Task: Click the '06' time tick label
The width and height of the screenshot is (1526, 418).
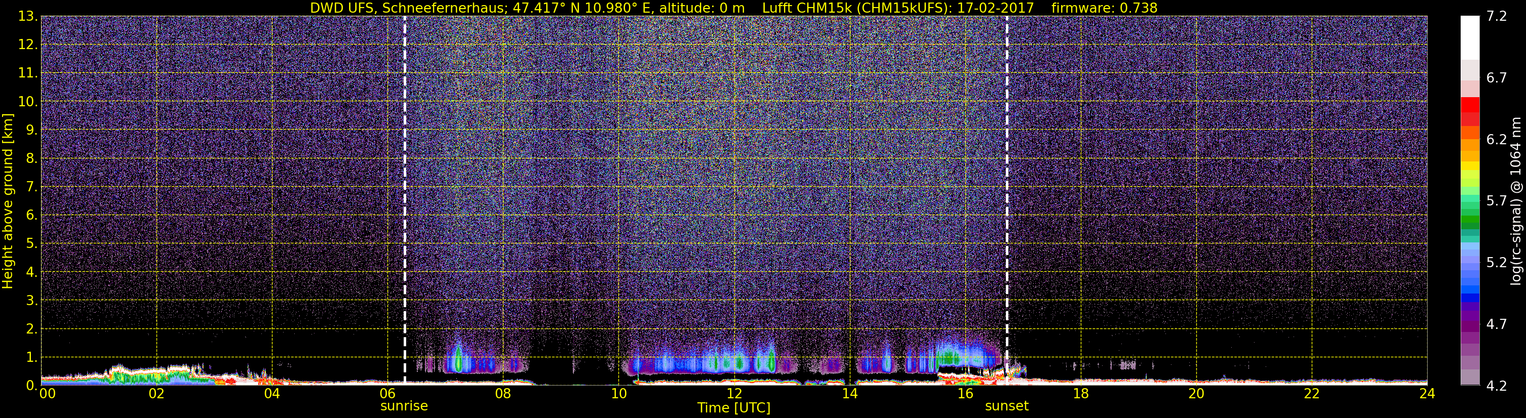Action: pyautogui.click(x=387, y=394)
